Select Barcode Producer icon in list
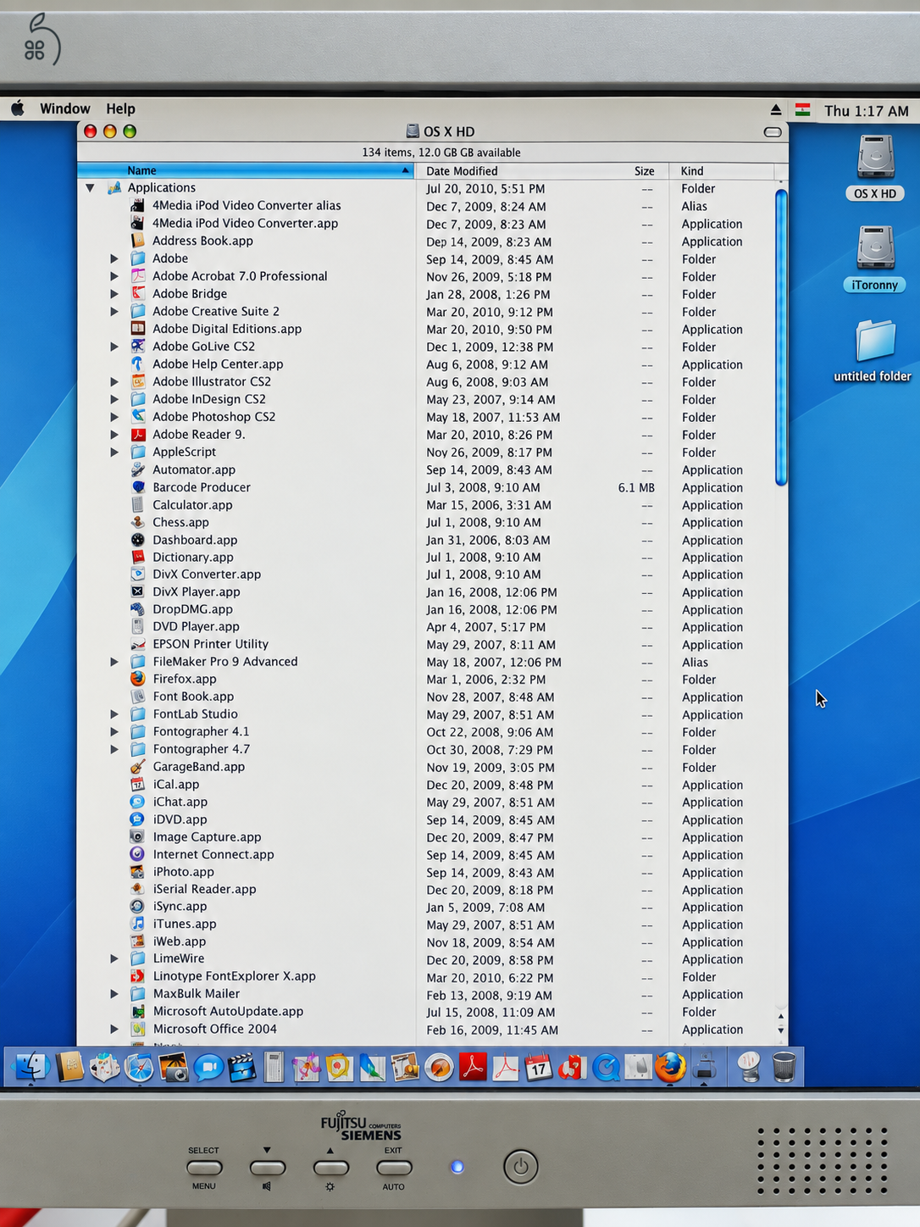The height and width of the screenshot is (1227, 920). point(137,487)
